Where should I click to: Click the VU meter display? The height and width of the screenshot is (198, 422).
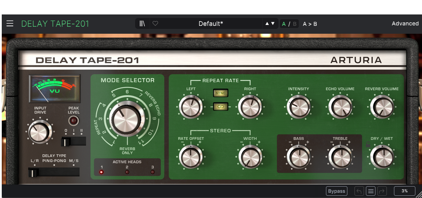(x=55, y=88)
